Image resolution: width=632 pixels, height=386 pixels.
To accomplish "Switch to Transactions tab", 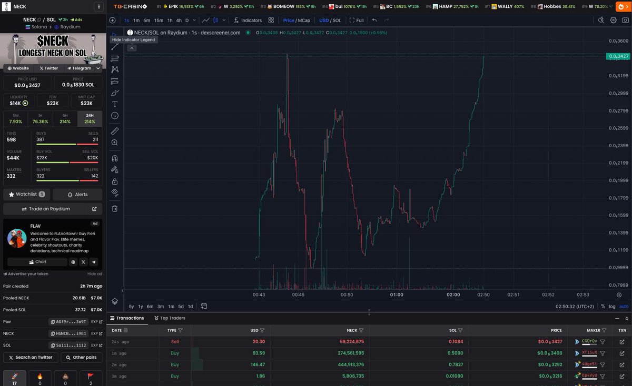I will click(x=127, y=318).
